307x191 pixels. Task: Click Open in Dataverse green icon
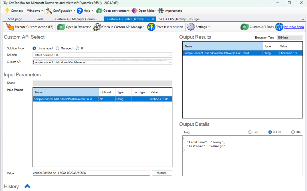(61, 27)
